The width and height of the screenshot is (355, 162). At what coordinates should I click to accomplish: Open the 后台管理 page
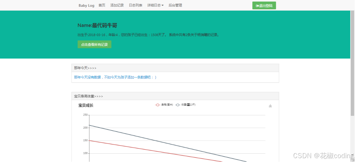(x=175, y=5)
